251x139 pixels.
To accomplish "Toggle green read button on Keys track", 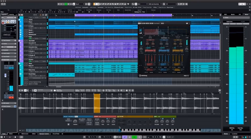I will point(30,39).
